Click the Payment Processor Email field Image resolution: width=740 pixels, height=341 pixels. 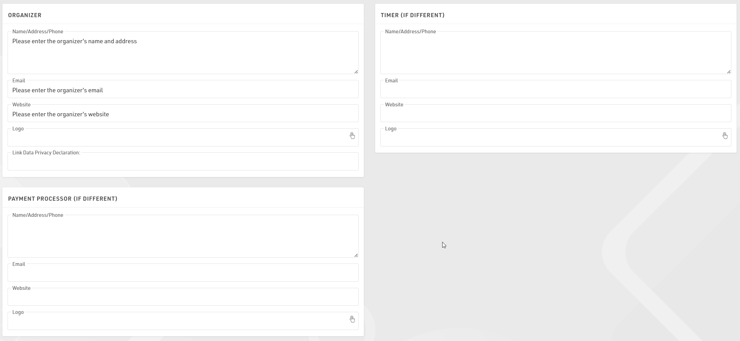[x=182, y=274]
